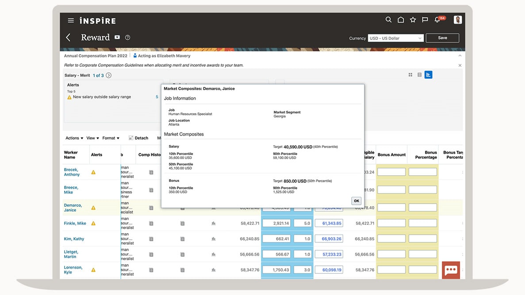This screenshot has width=525, height=295.
Task: Click Bonus Amount field for Kim, Kathy
Action: pyautogui.click(x=391, y=239)
